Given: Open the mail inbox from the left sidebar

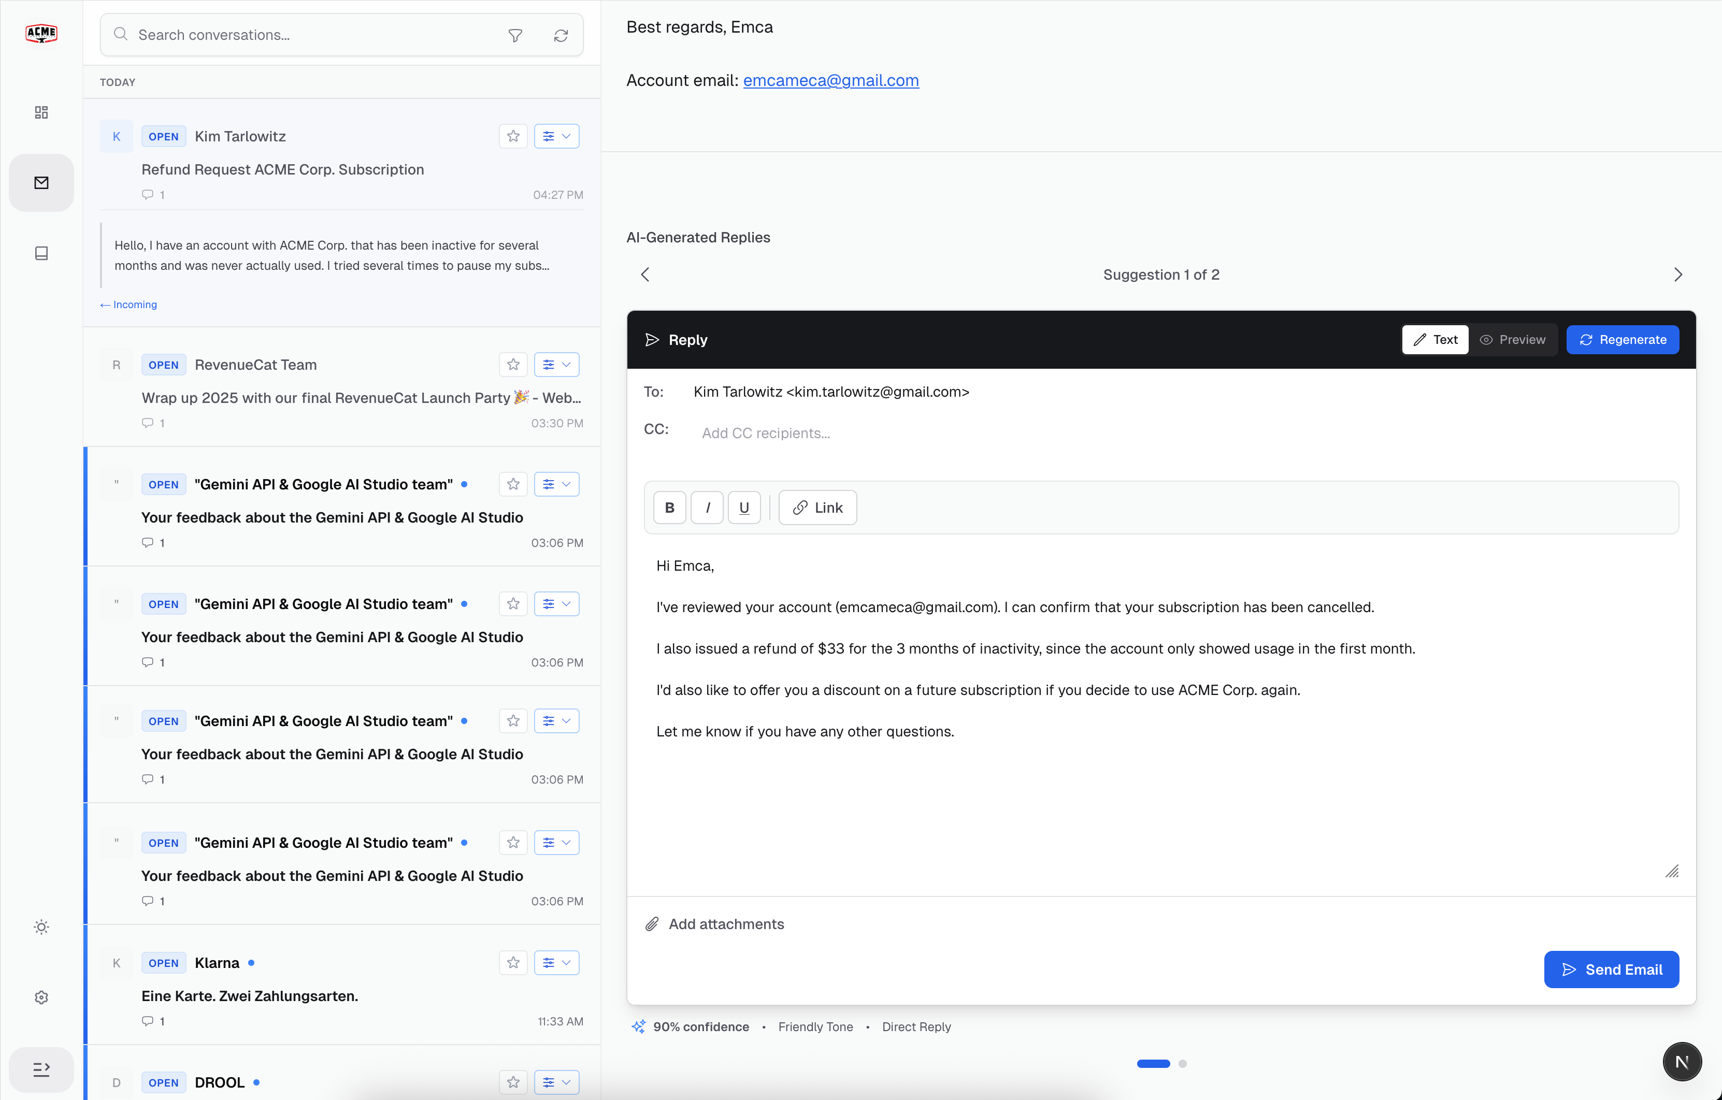Looking at the screenshot, I should 41,182.
